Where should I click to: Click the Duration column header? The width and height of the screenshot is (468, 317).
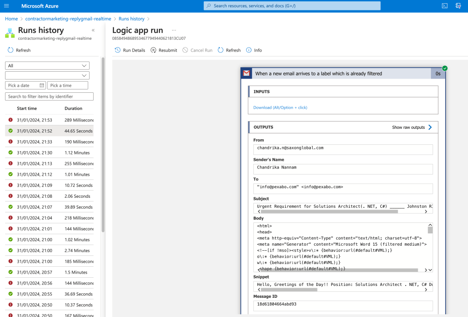[73, 108]
